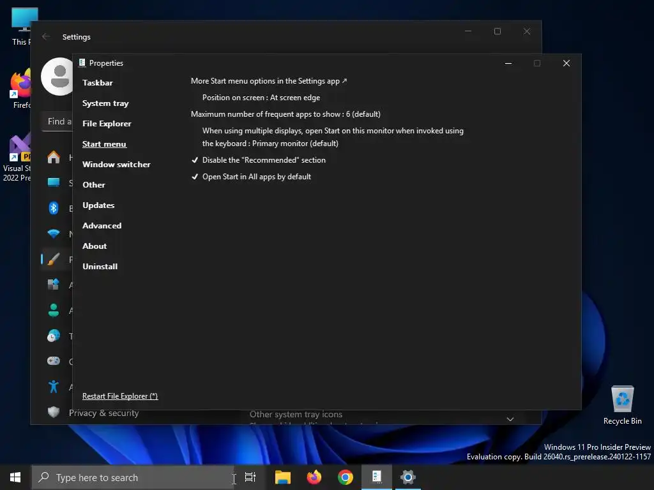
Task: Launch Firefox from the taskbar
Action: tap(314, 477)
